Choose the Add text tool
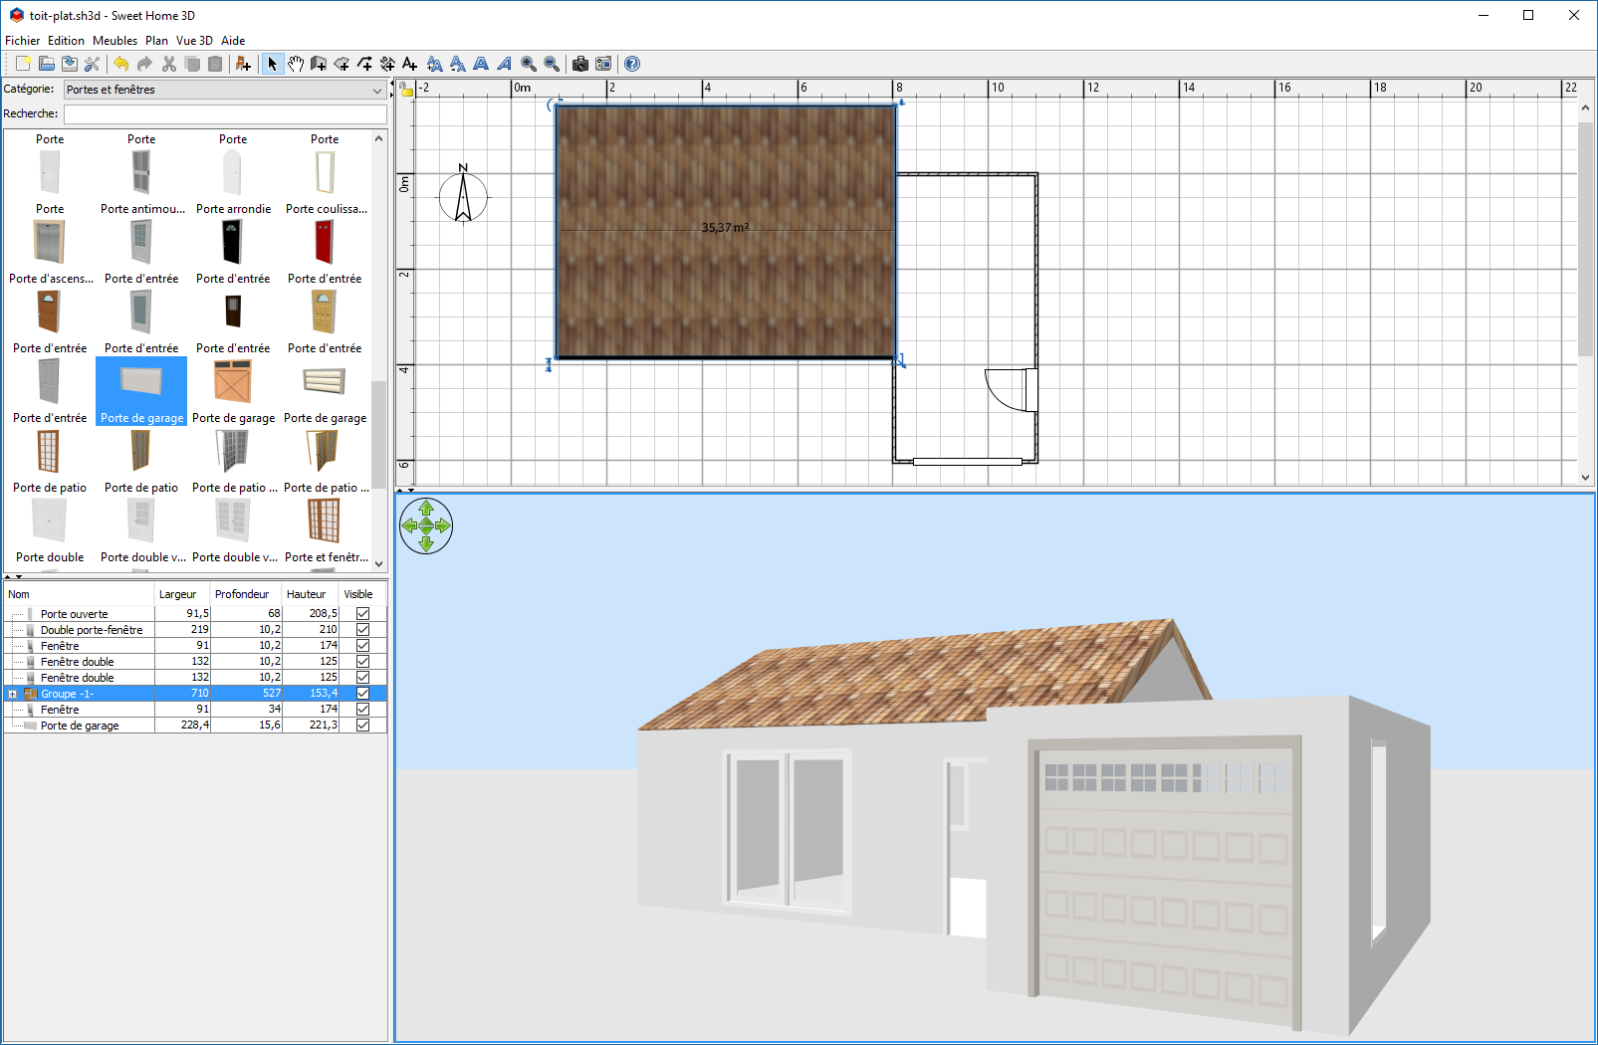The height and width of the screenshot is (1045, 1598). pyautogui.click(x=409, y=64)
